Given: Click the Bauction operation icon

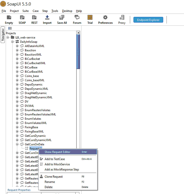Looking at the screenshot, I should [22, 50].
